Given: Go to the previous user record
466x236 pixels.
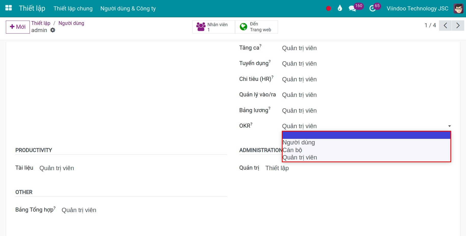Looking at the screenshot, I should coord(445,25).
